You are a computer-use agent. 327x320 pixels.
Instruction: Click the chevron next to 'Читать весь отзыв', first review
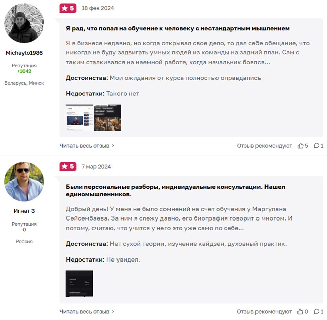click(113, 146)
